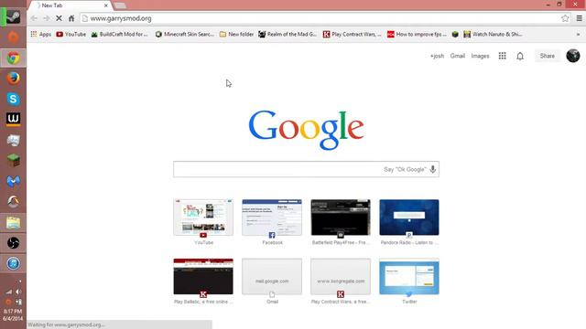The width and height of the screenshot is (586, 329).
Task: Open the Chrome hamburger menu
Action: (579, 18)
